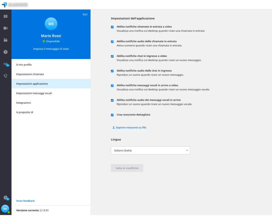
Task: Click the Lingua heading
Action: click(x=116, y=139)
